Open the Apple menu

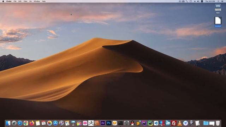[3, 1]
